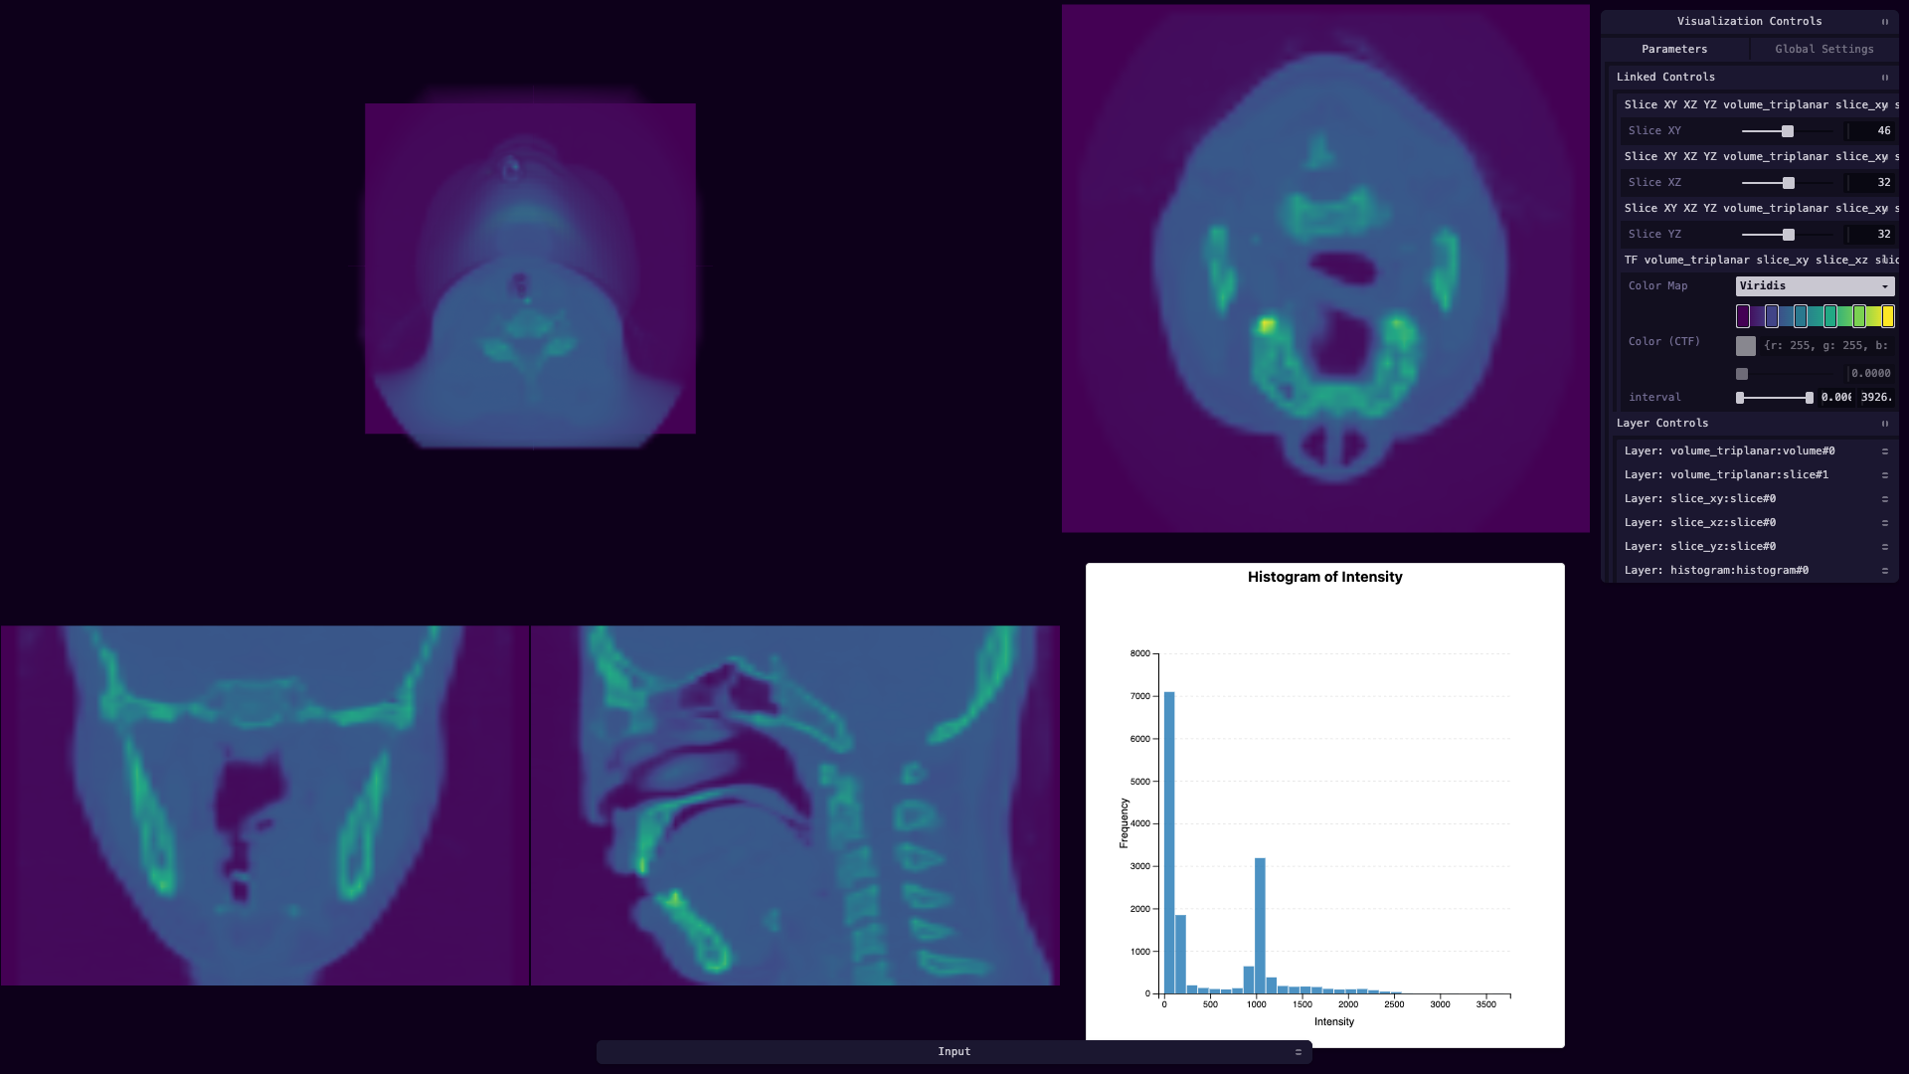Collapse the Visualization Controls panel
The image size is (1909, 1074).
[x=1884, y=22]
